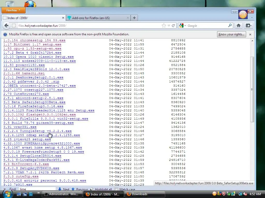The image size is (265, 198).
Task: Click SUPERAntiSpyware4321000.exe link
Action: (x=42, y=143)
